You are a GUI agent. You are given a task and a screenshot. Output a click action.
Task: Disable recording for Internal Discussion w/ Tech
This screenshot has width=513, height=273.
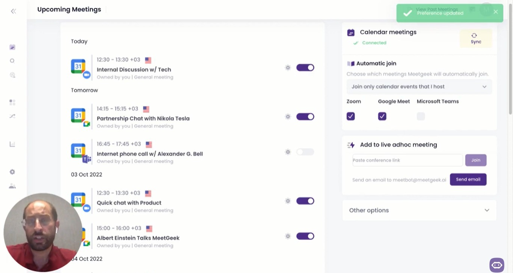pyautogui.click(x=305, y=68)
